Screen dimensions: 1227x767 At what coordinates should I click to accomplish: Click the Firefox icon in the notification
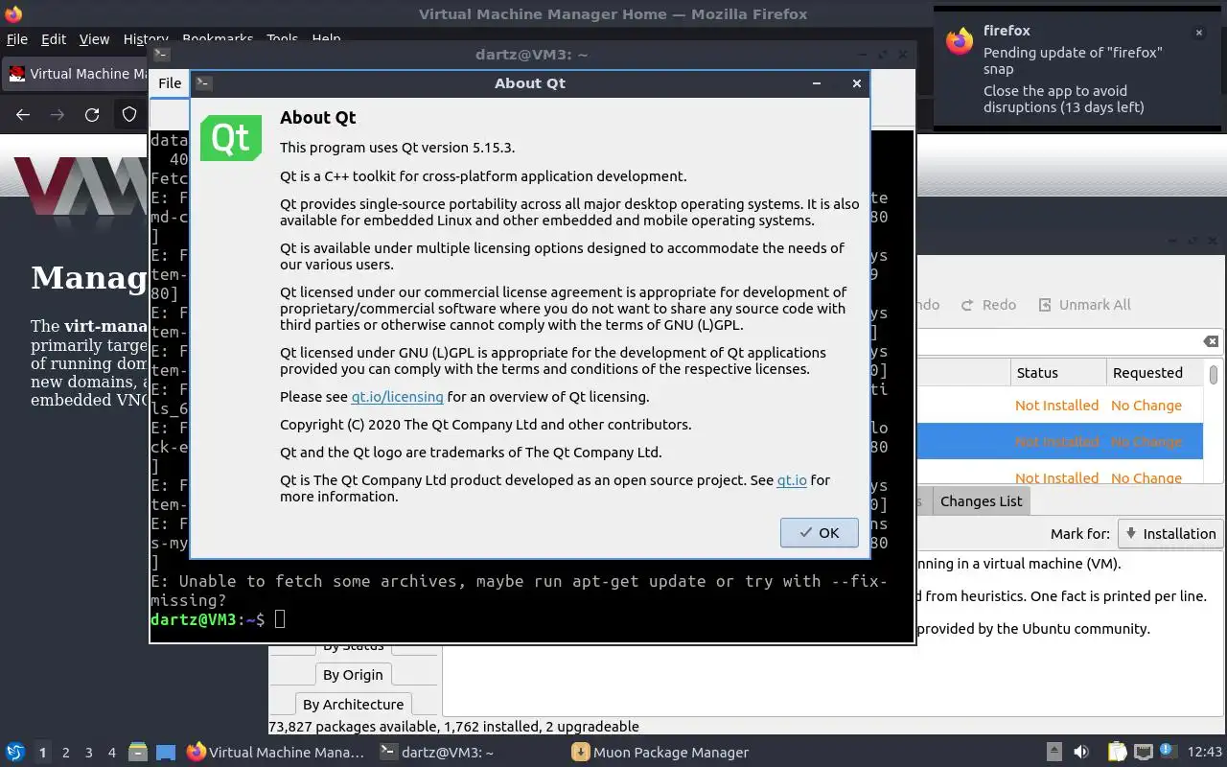960,41
